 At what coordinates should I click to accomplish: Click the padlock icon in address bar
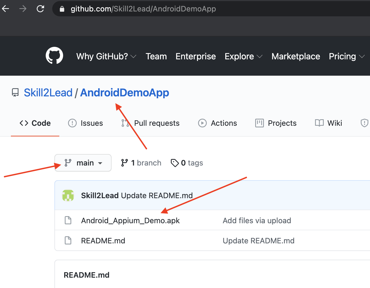pyautogui.click(x=62, y=9)
